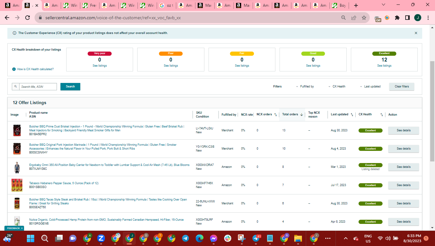Click the Ergobaby carrier product thumbnail
Image resolution: width=435 pixels, height=246 pixels.
click(17, 167)
